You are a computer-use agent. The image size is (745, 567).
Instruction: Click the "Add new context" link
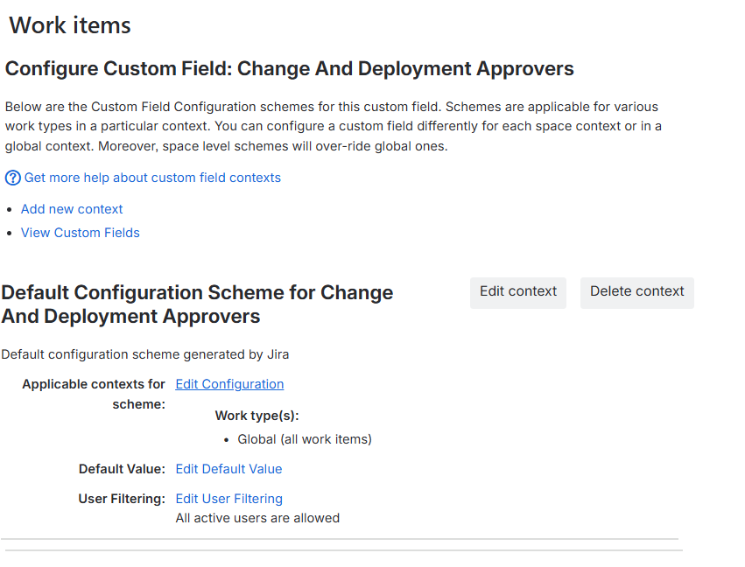(x=72, y=209)
